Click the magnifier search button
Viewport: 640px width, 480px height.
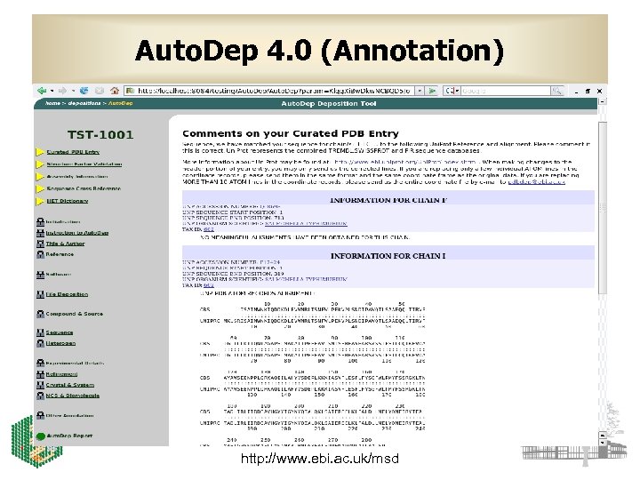click(x=556, y=91)
